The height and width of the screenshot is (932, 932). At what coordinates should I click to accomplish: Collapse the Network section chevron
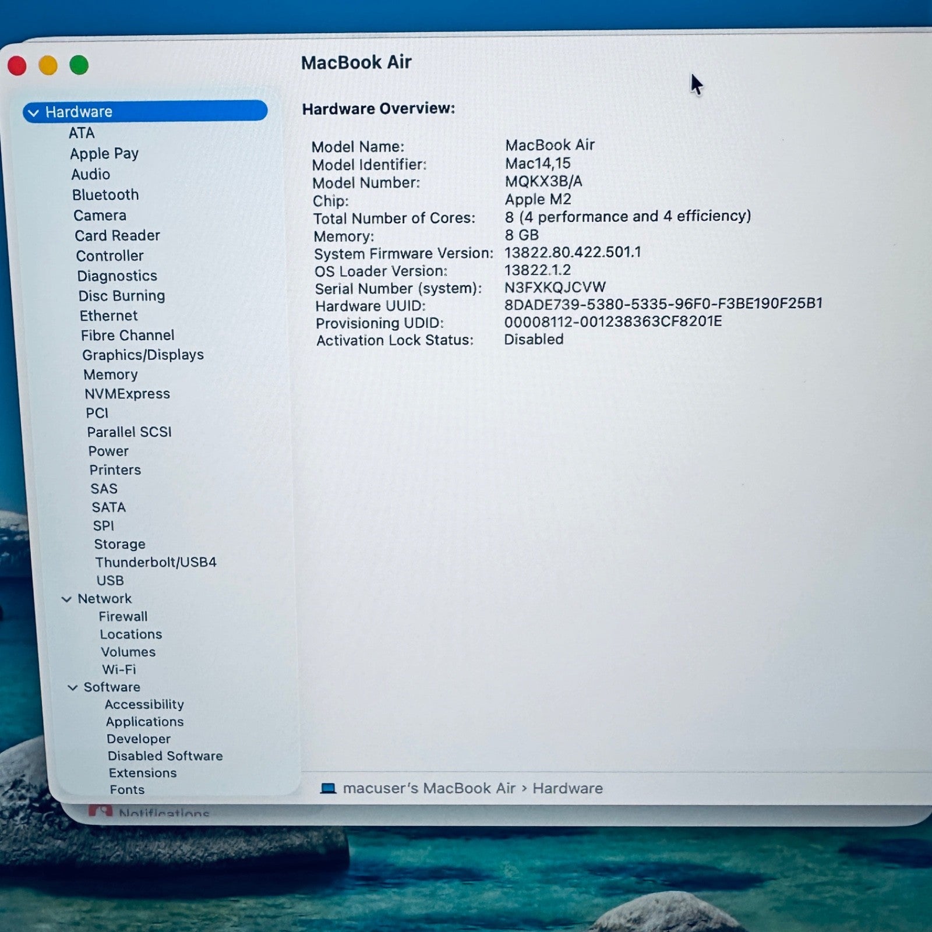tap(66, 599)
